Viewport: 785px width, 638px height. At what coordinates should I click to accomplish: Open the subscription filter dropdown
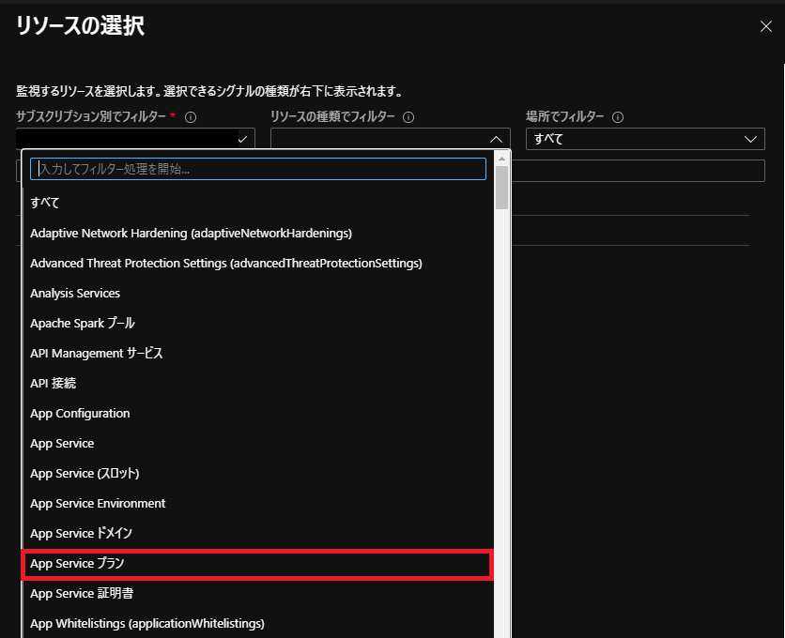point(135,139)
